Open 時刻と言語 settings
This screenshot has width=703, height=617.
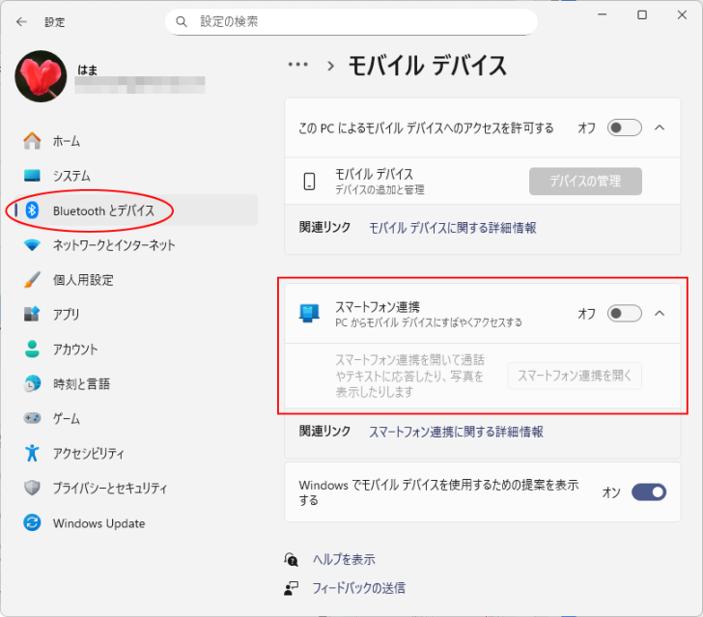pyautogui.click(x=134, y=383)
